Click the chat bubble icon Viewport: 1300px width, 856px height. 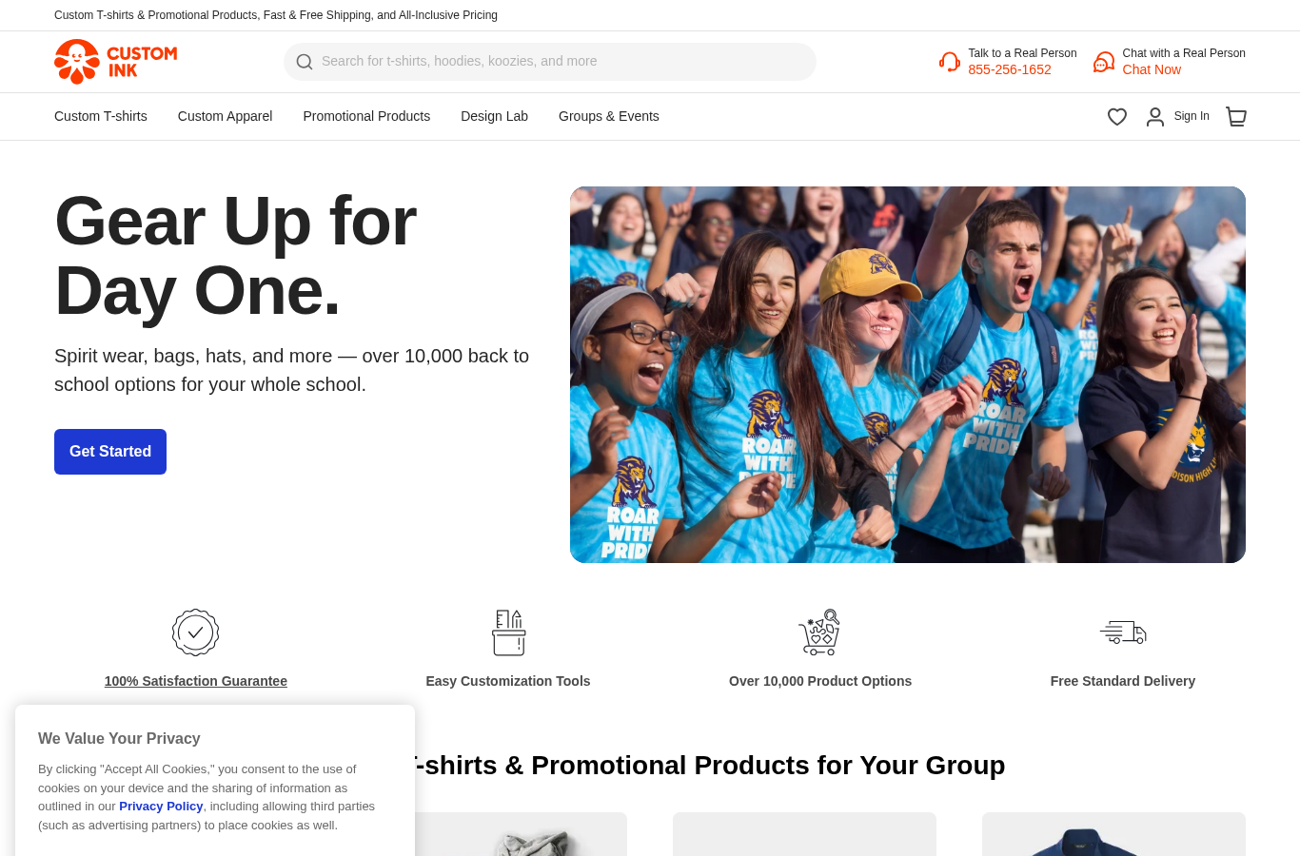[x=1104, y=62]
